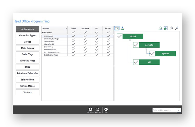Switch to Groups section
The height and width of the screenshot is (127, 195).
point(28,42)
